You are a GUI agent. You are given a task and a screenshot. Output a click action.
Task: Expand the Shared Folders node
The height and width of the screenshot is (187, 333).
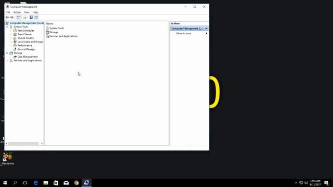click(x=11, y=38)
